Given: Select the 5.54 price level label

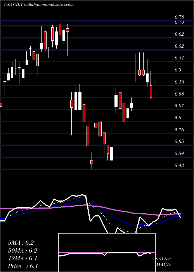Looking at the screenshot, I should click(x=179, y=154).
